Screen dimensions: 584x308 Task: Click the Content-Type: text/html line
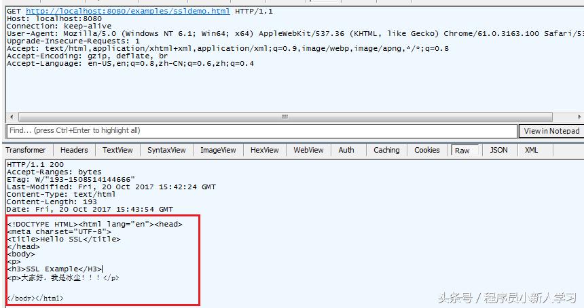point(61,194)
